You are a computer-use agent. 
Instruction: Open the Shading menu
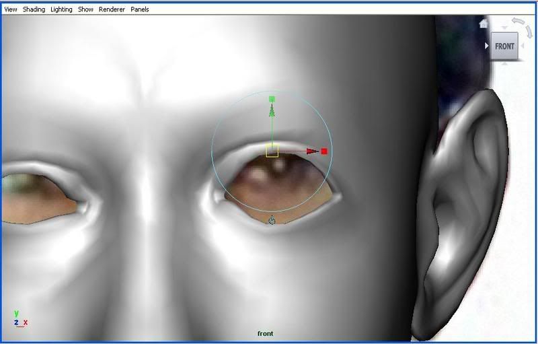34,9
